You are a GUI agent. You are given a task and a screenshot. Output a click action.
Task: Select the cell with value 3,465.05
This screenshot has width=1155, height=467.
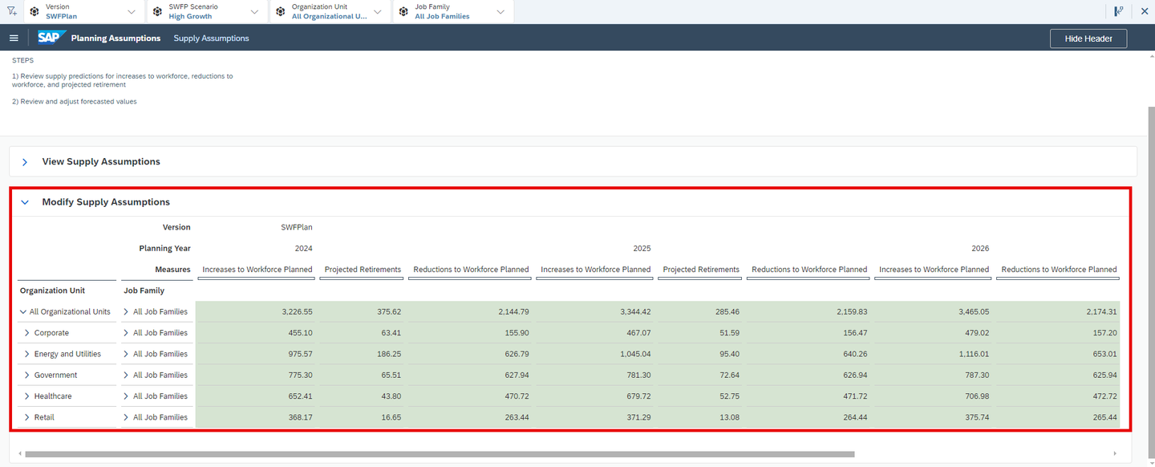pyautogui.click(x=934, y=312)
